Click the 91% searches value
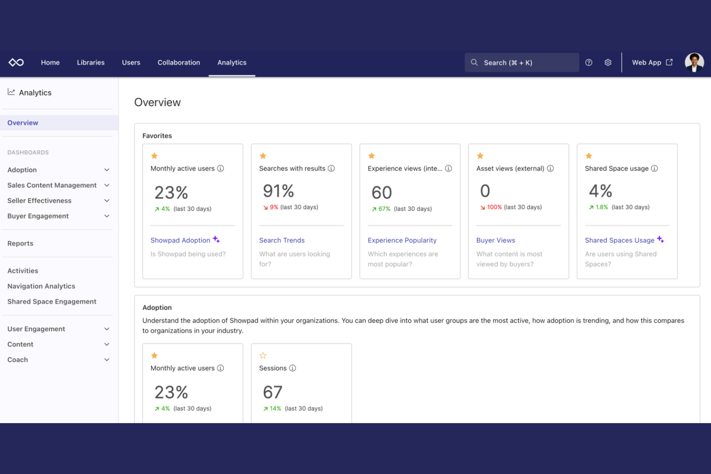This screenshot has height=474, width=711. coord(279,191)
